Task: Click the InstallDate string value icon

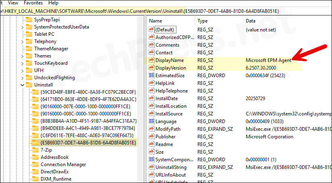Action: [151, 98]
